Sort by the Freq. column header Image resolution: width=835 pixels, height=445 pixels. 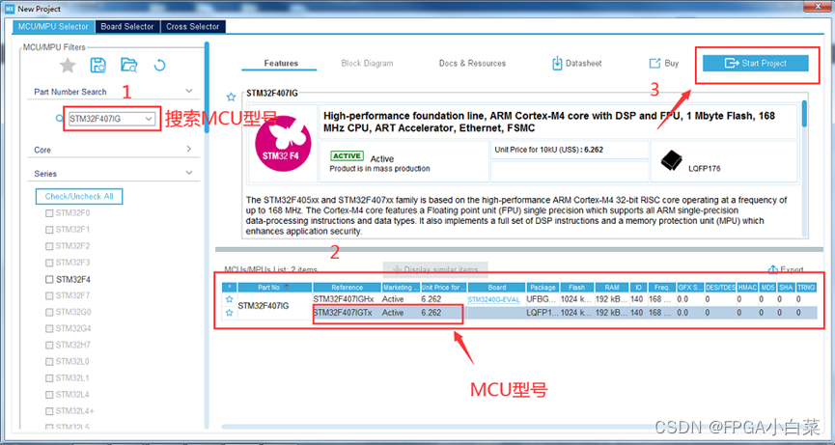661,288
